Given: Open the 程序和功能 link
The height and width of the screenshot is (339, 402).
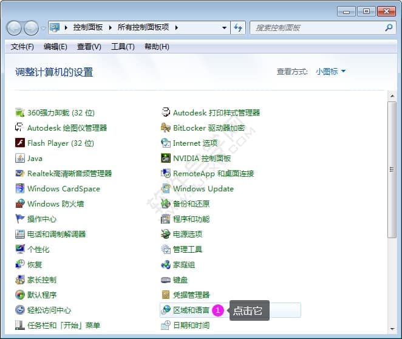Looking at the screenshot, I should [191, 219].
